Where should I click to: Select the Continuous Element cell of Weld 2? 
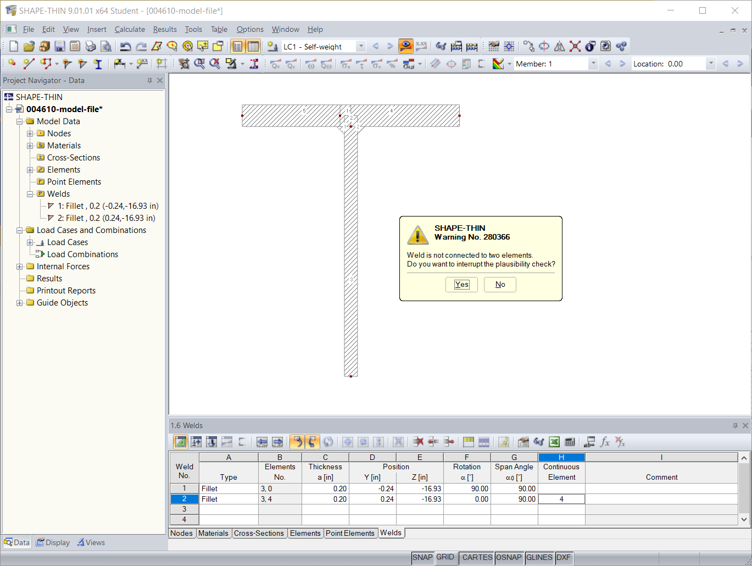[561, 498]
